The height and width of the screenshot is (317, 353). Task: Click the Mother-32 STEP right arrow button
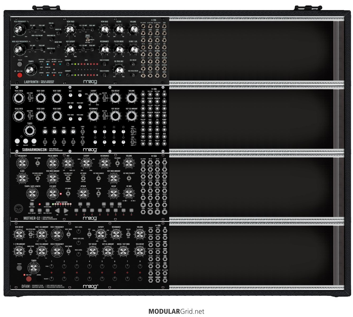[66, 211]
